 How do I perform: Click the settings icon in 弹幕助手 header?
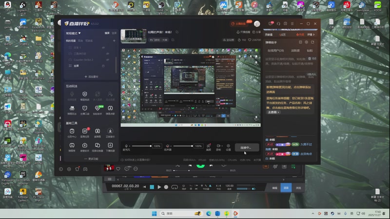click(307, 42)
